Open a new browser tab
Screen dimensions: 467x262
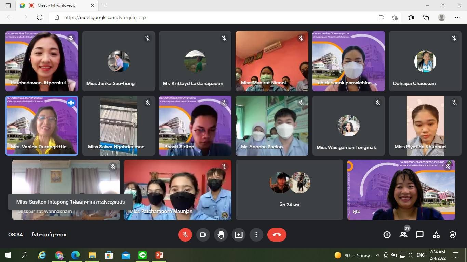(x=104, y=5)
